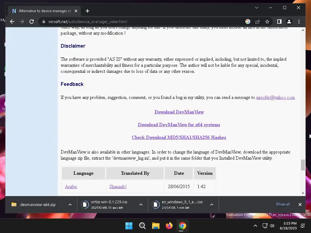The height and width of the screenshot is (233, 311).
Task: Click Download DevManView link
Action: 179,112
